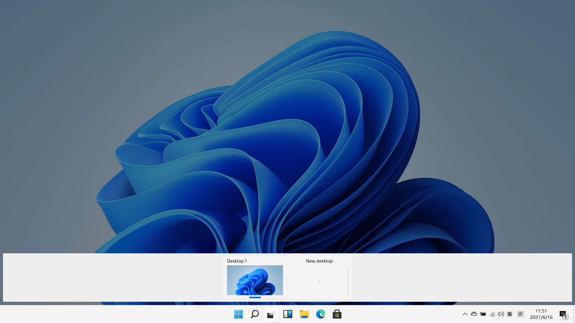
Task: Switch input language 英 indicator
Action: (x=510, y=314)
